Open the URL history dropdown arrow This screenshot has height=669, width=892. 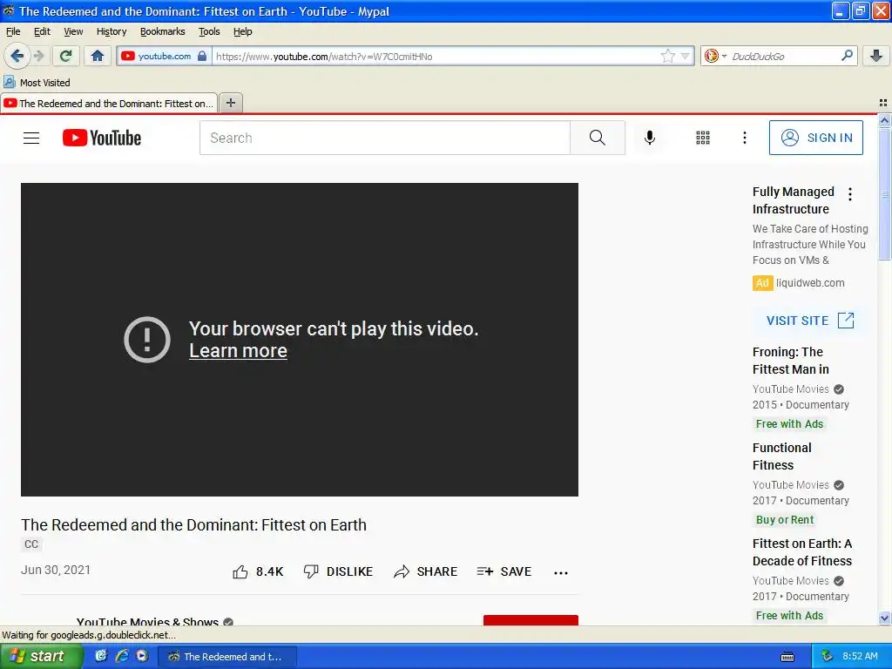(685, 56)
